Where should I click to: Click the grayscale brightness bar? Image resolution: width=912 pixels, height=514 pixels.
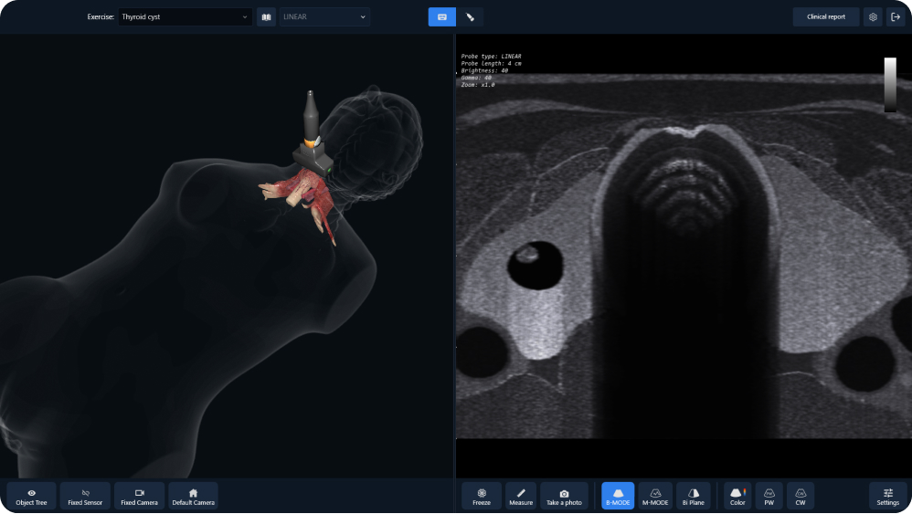pyautogui.click(x=890, y=84)
